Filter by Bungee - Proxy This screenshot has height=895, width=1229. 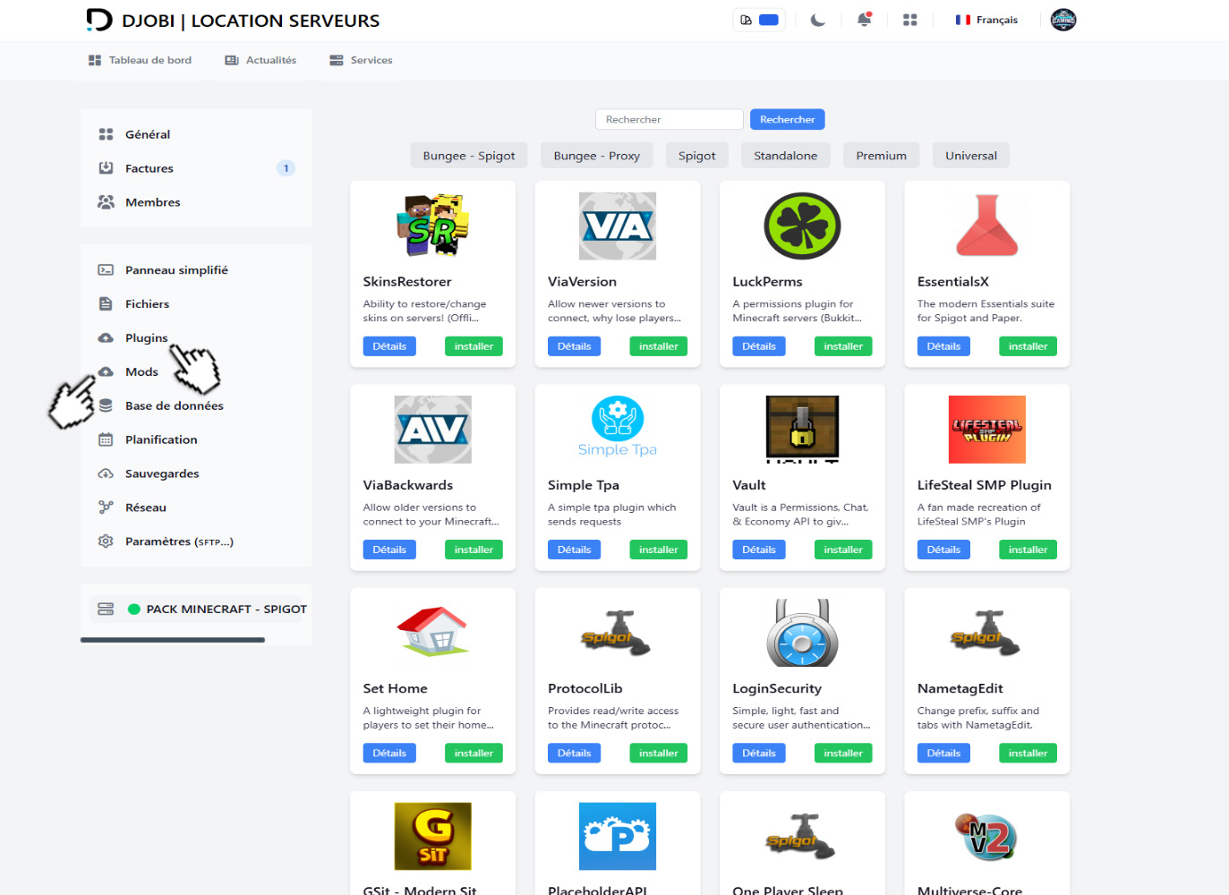point(597,156)
